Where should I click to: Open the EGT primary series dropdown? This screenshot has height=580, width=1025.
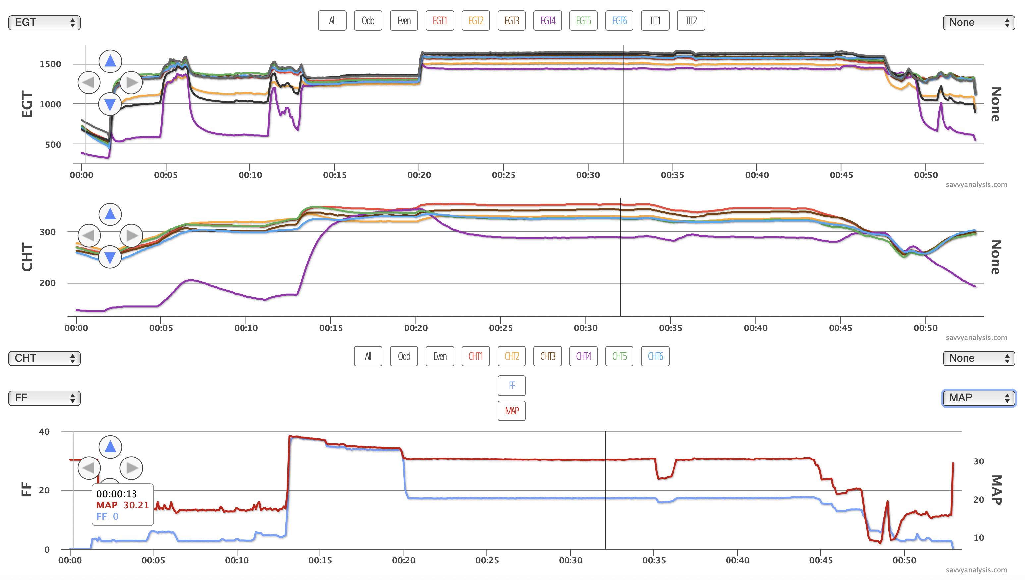[44, 22]
